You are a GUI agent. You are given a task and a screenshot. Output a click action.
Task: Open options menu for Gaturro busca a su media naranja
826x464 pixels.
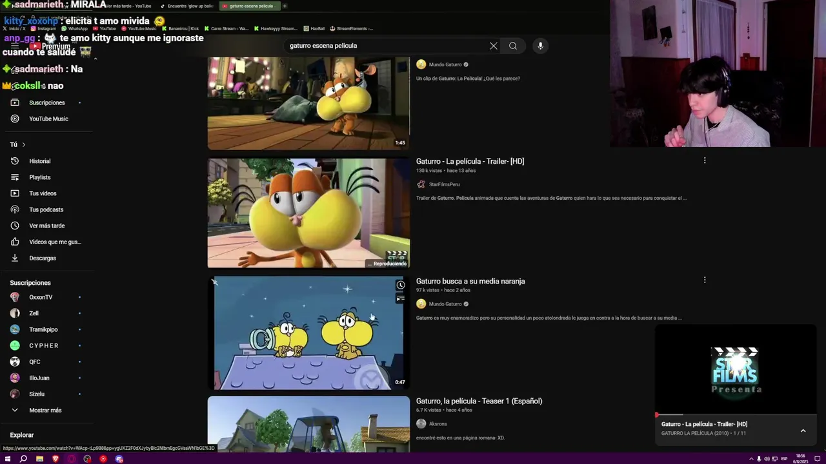coord(705,280)
